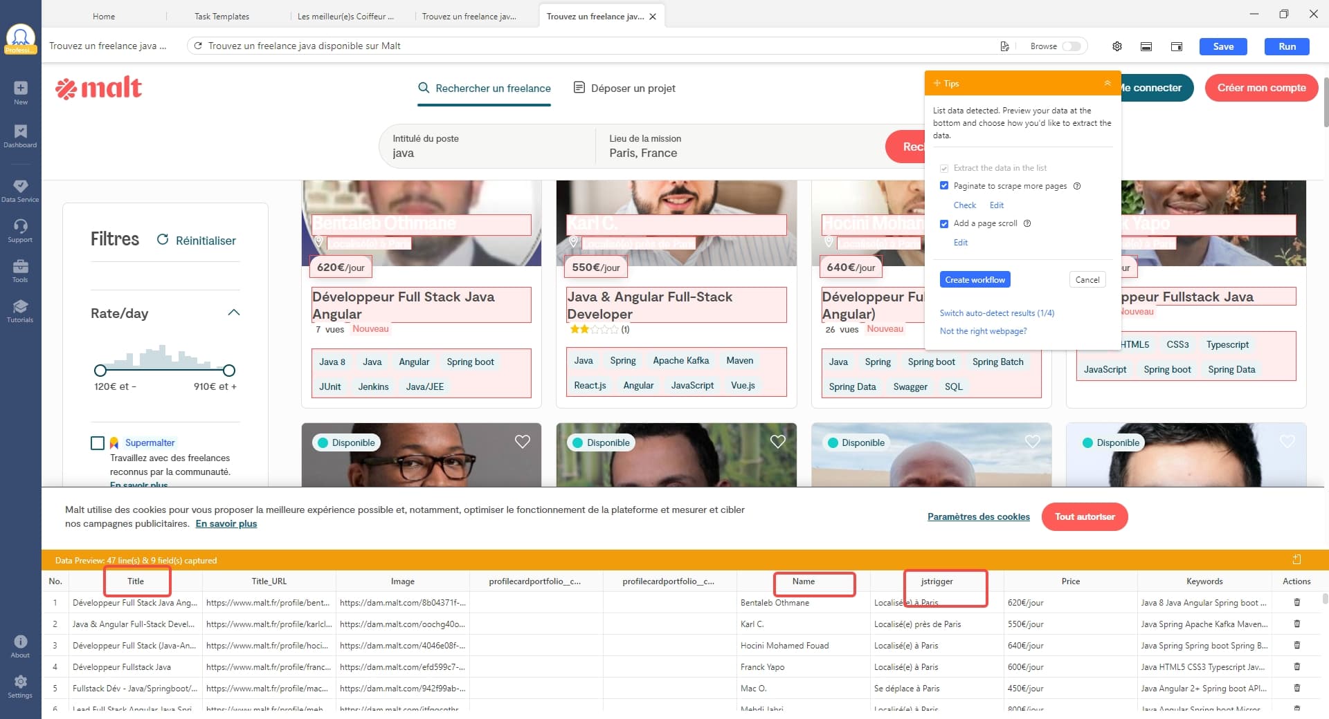This screenshot has height=719, width=1329.
Task: Click Switch auto-detect results link
Action: point(997,312)
